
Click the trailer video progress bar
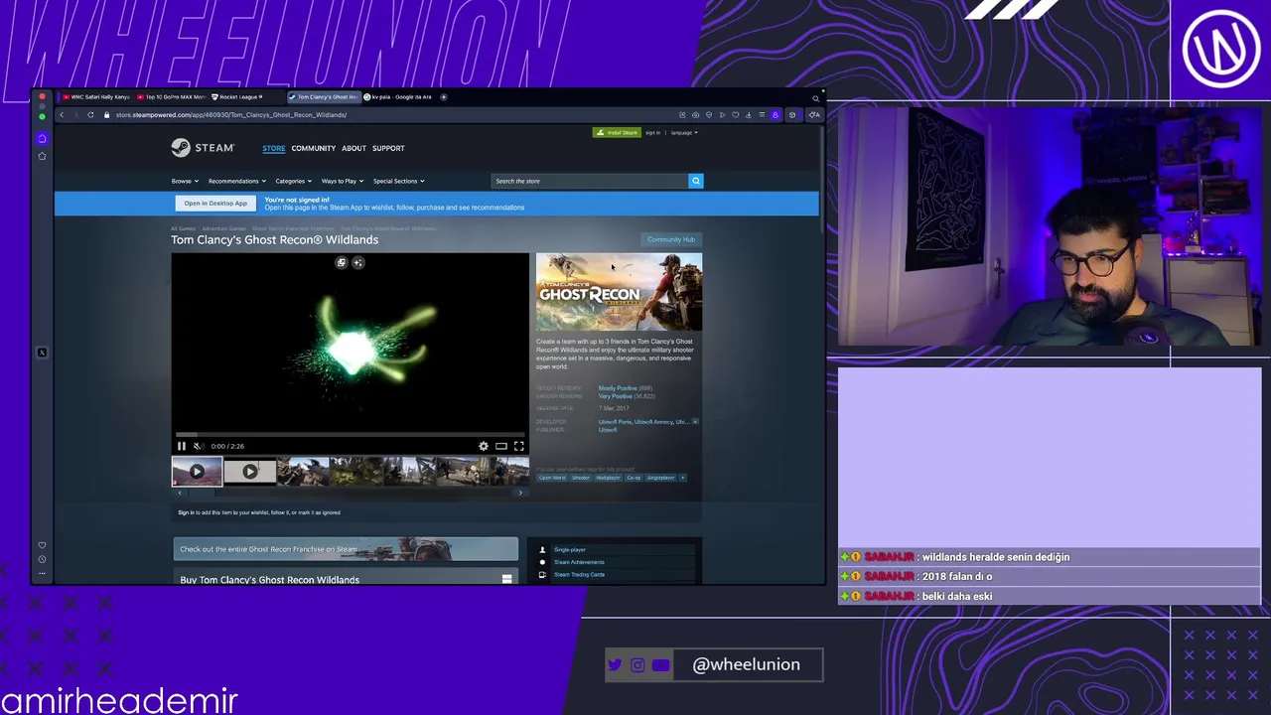351,434
